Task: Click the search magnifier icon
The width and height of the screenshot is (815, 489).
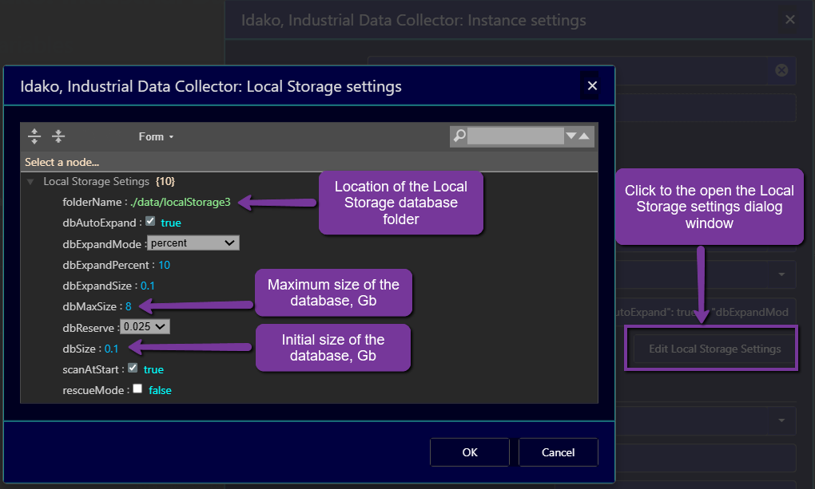Action: click(x=458, y=136)
